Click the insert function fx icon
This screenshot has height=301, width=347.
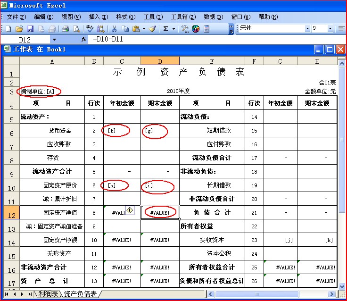point(84,40)
